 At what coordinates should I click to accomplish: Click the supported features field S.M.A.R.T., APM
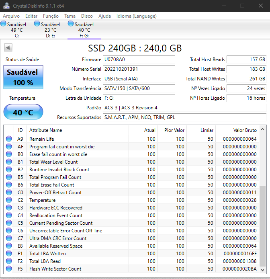tap(185, 117)
